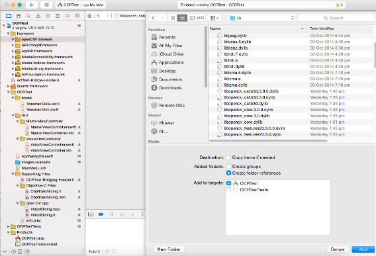Open the Test navigator tab
This screenshot has width=376, height=256.
point(48,16)
